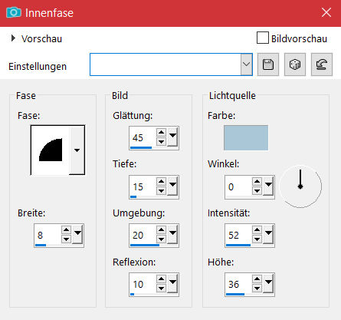
Task: Click into the Winkel value field
Action: tap(238, 186)
